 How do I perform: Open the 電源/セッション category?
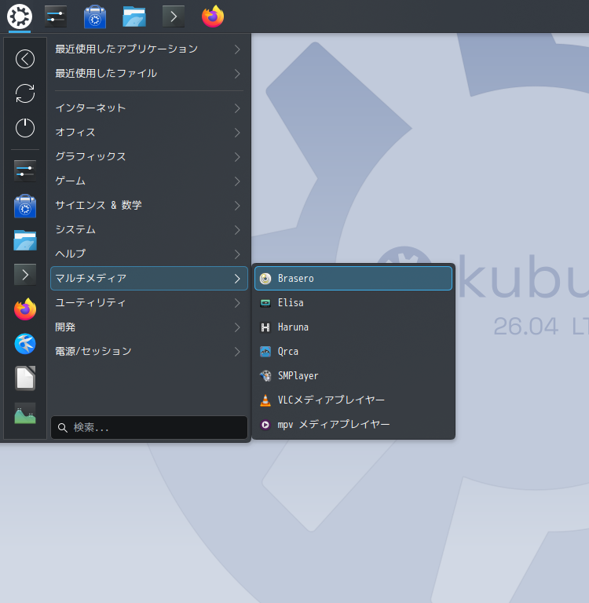(149, 351)
